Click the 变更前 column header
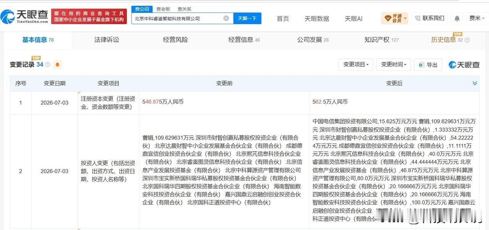 224,83
